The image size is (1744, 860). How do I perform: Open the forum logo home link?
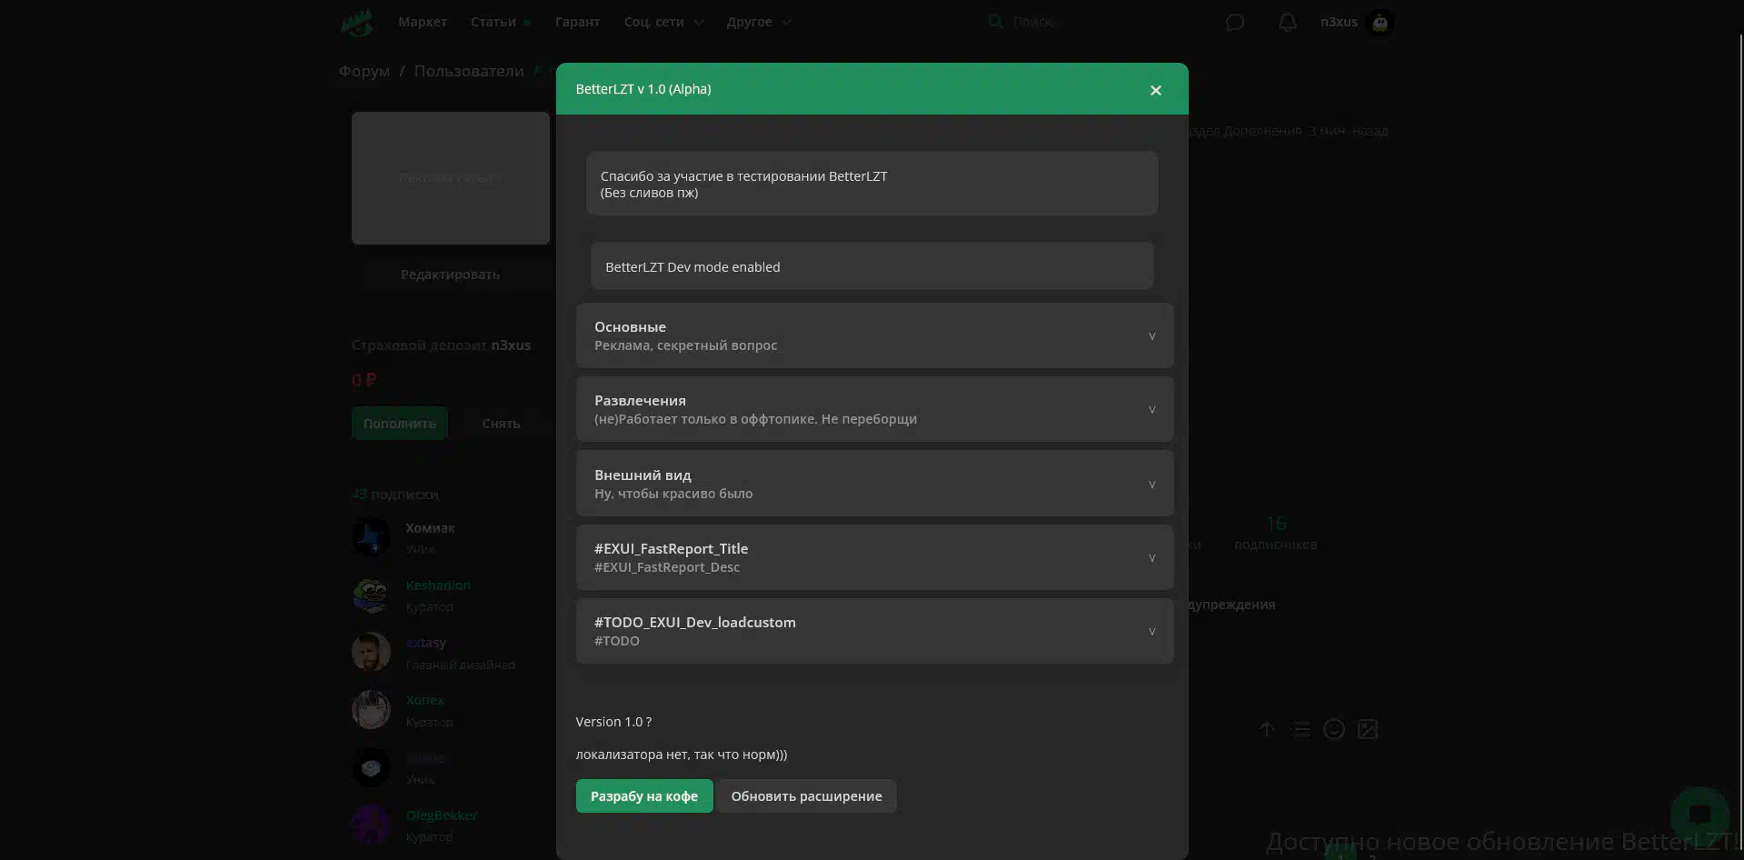[357, 22]
